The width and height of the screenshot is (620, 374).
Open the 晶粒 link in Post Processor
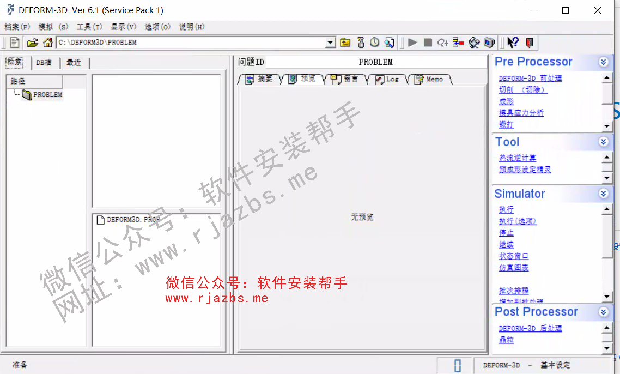coord(507,340)
